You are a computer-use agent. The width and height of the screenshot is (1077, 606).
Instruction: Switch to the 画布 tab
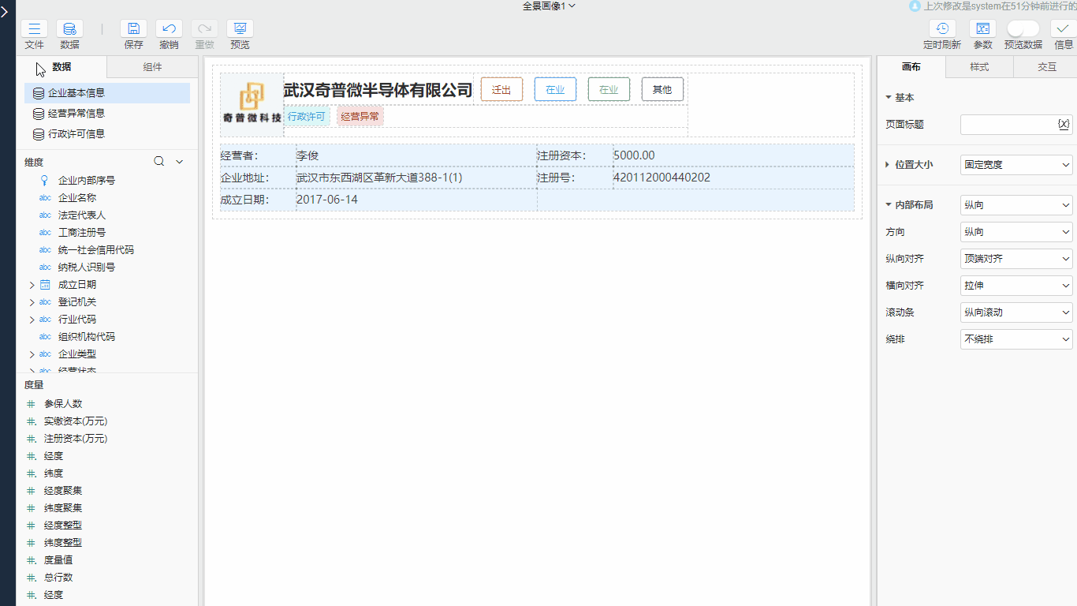[x=911, y=67]
